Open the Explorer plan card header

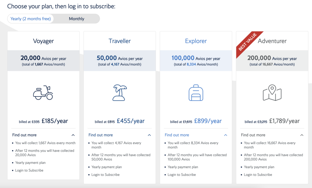click(x=196, y=41)
